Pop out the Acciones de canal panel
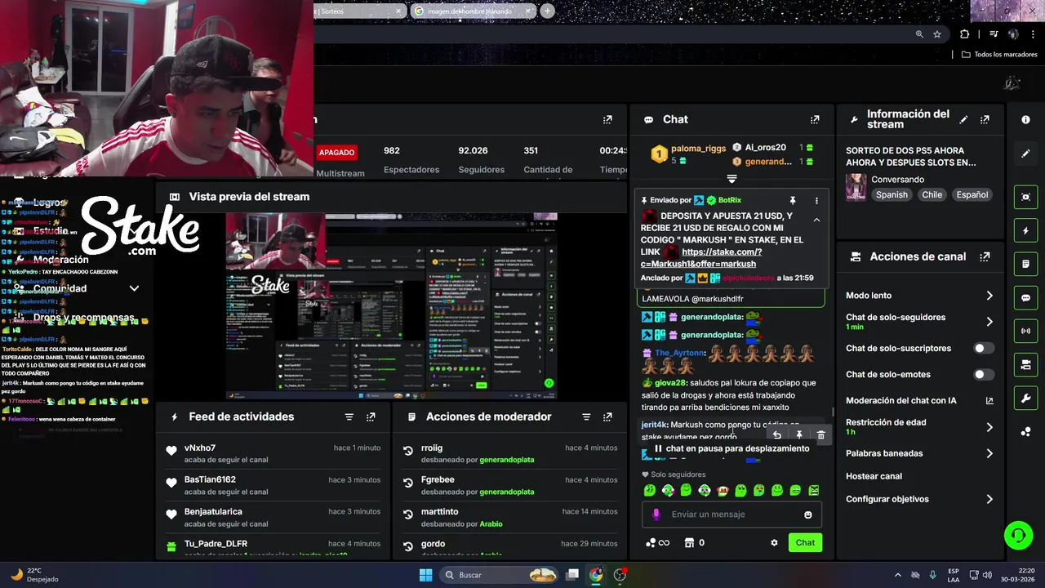This screenshot has height=588, width=1045. 985,256
